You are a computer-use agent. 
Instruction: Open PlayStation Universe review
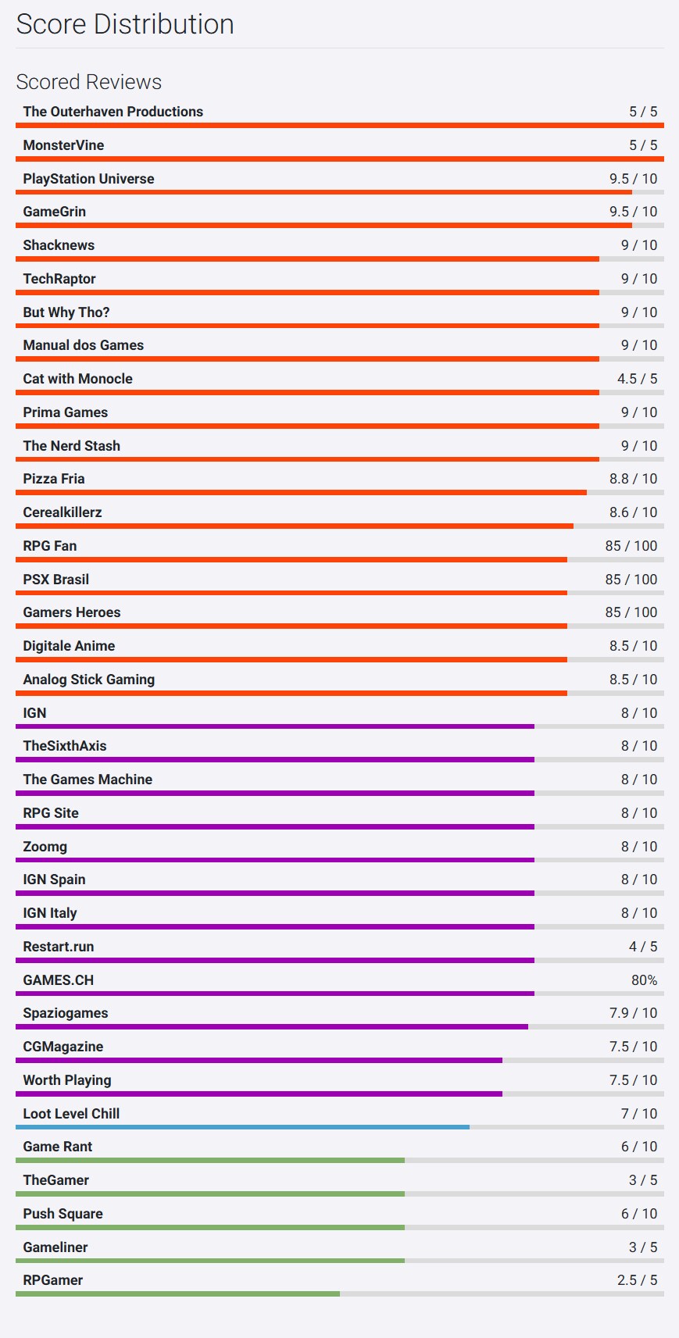[88, 179]
